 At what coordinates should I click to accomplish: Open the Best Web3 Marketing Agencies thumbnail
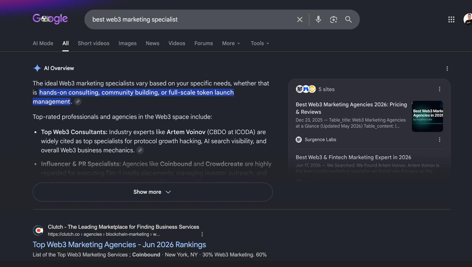pyautogui.click(x=427, y=116)
